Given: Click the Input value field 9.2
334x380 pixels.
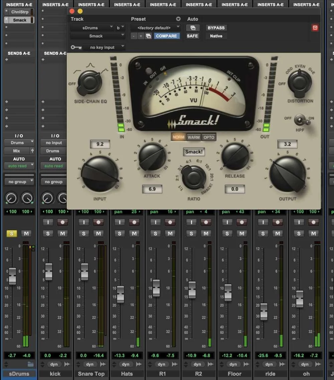Looking at the screenshot, I should coord(100,144).
